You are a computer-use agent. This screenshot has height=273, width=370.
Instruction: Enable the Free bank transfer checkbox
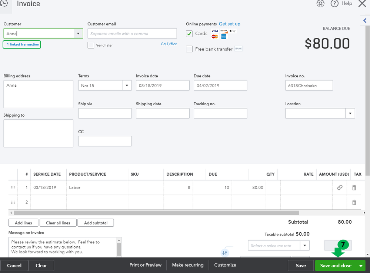pos(189,49)
